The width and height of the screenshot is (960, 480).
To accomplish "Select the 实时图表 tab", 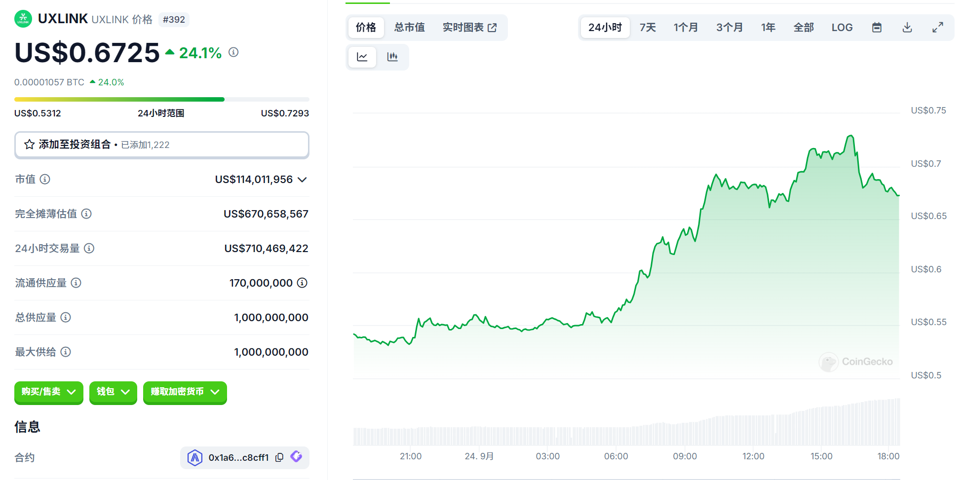I will [469, 28].
